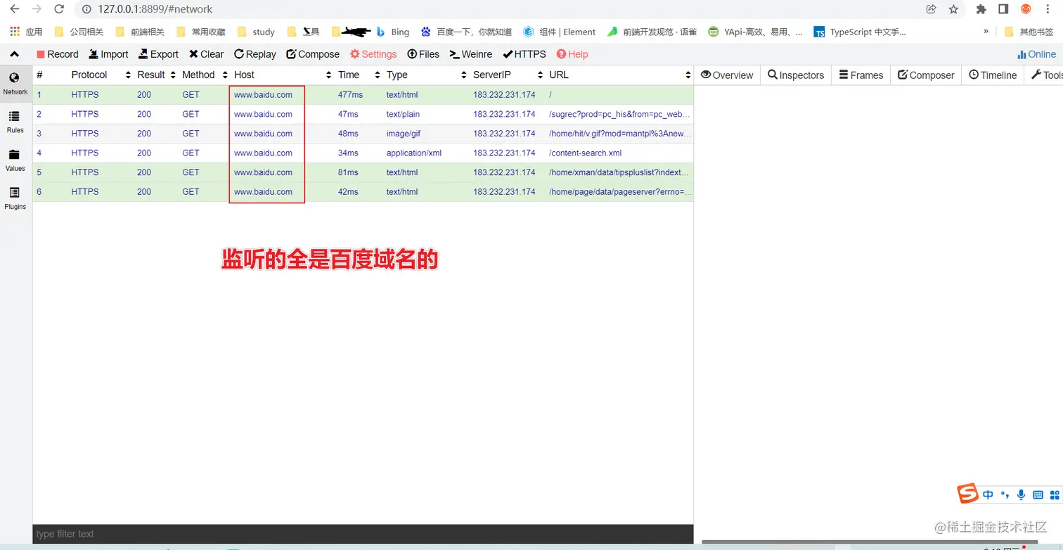This screenshot has width=1063, height=550.
Task: Select the image/gif request in row 3
Action: point(363,134)
